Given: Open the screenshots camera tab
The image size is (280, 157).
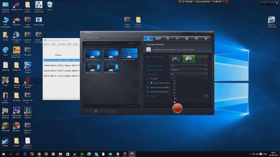Looking at the screenshot, I should click(x=196, y=38).
